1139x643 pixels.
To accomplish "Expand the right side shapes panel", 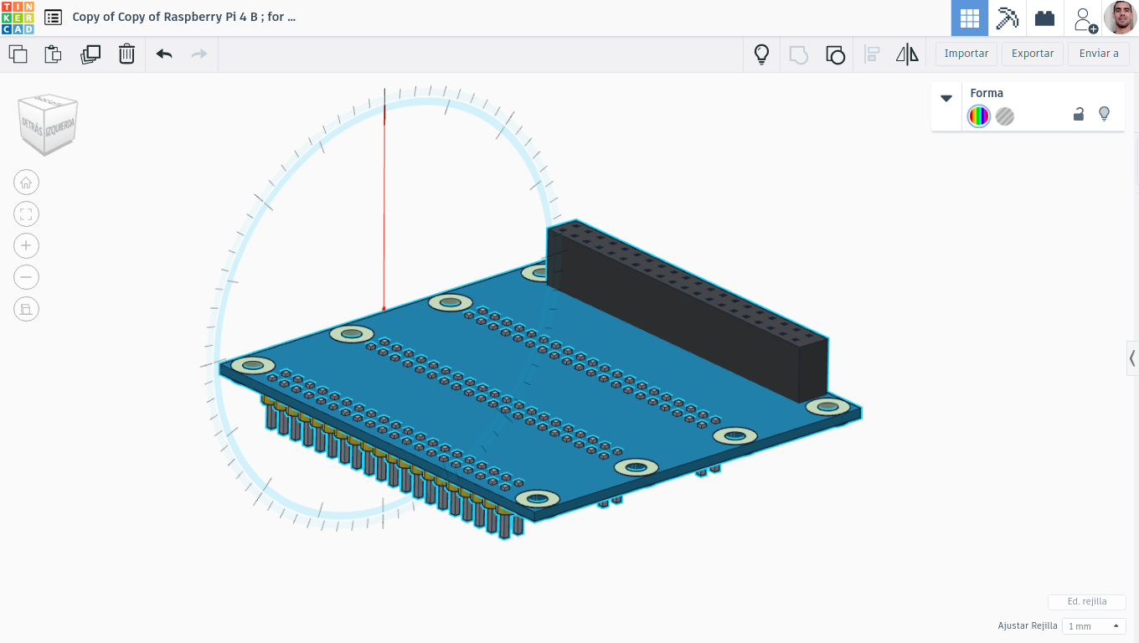I will tap(1132, 358).
